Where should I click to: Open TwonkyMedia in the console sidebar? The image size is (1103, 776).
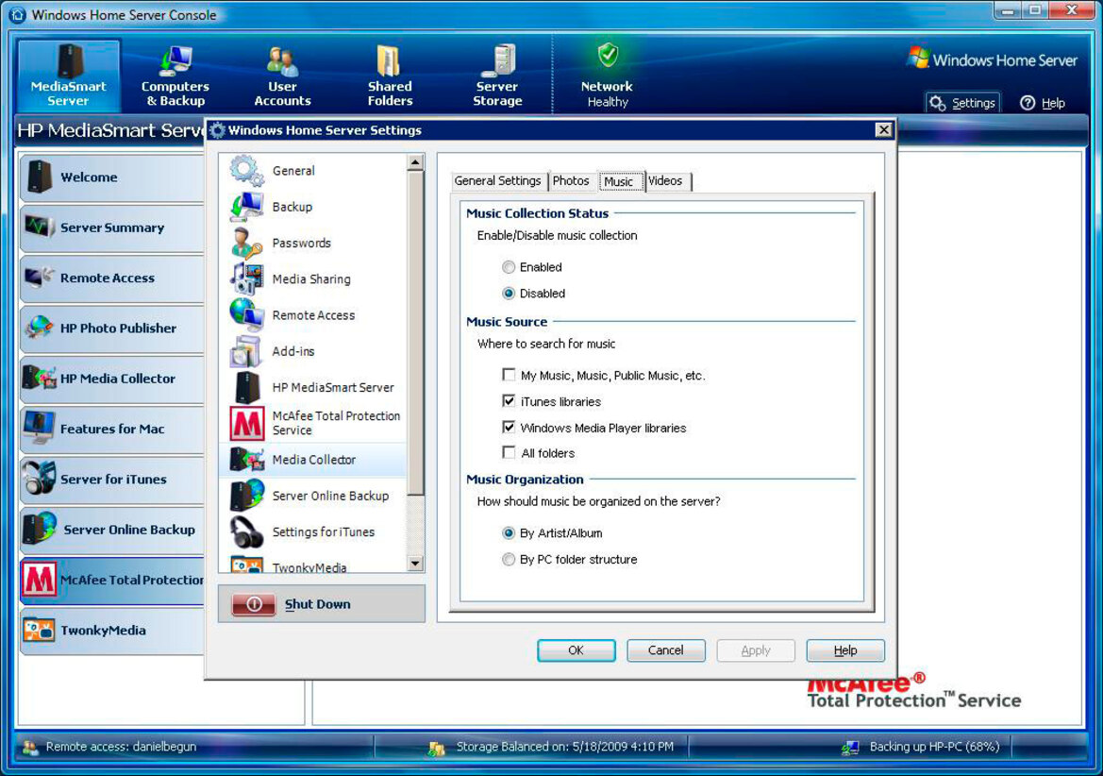click(112, 631)
